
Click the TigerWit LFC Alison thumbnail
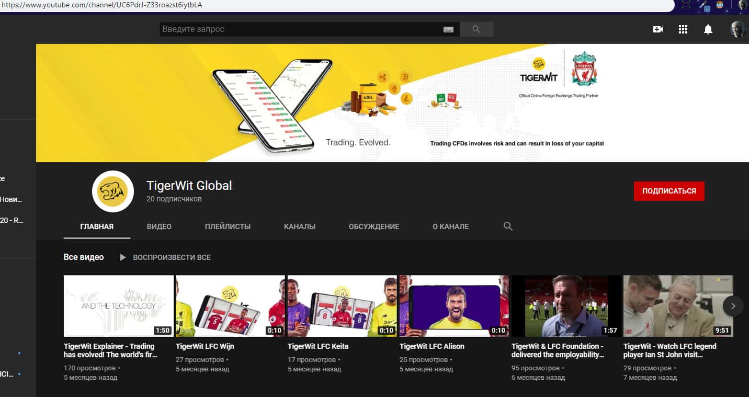click(455, 306)
